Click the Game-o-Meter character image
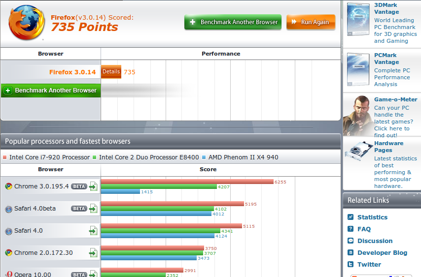Screen dimensions: 421x277 pos(358,115)
